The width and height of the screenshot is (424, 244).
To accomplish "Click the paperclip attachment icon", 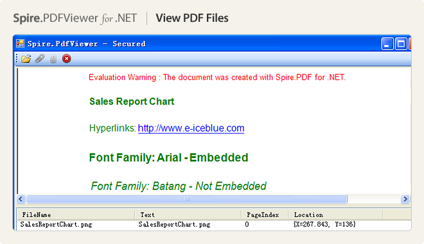I will pos(40,58).
